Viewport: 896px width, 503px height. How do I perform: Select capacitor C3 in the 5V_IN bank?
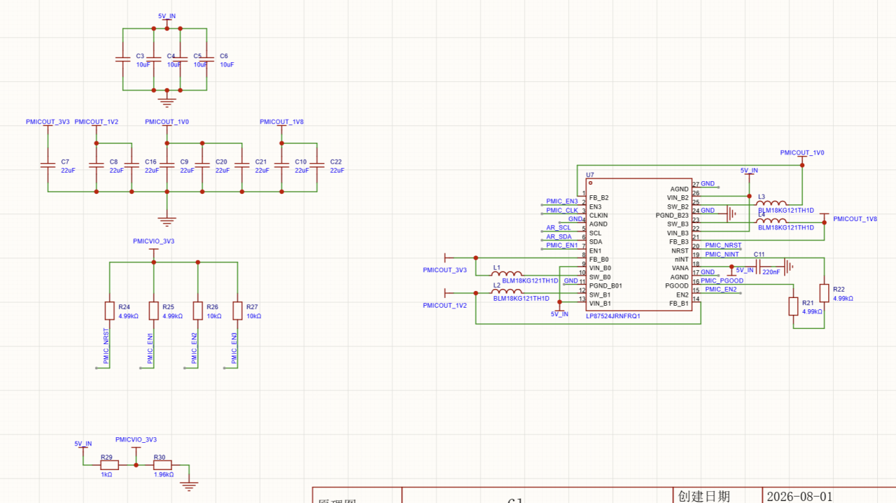[x=123, y=60]
